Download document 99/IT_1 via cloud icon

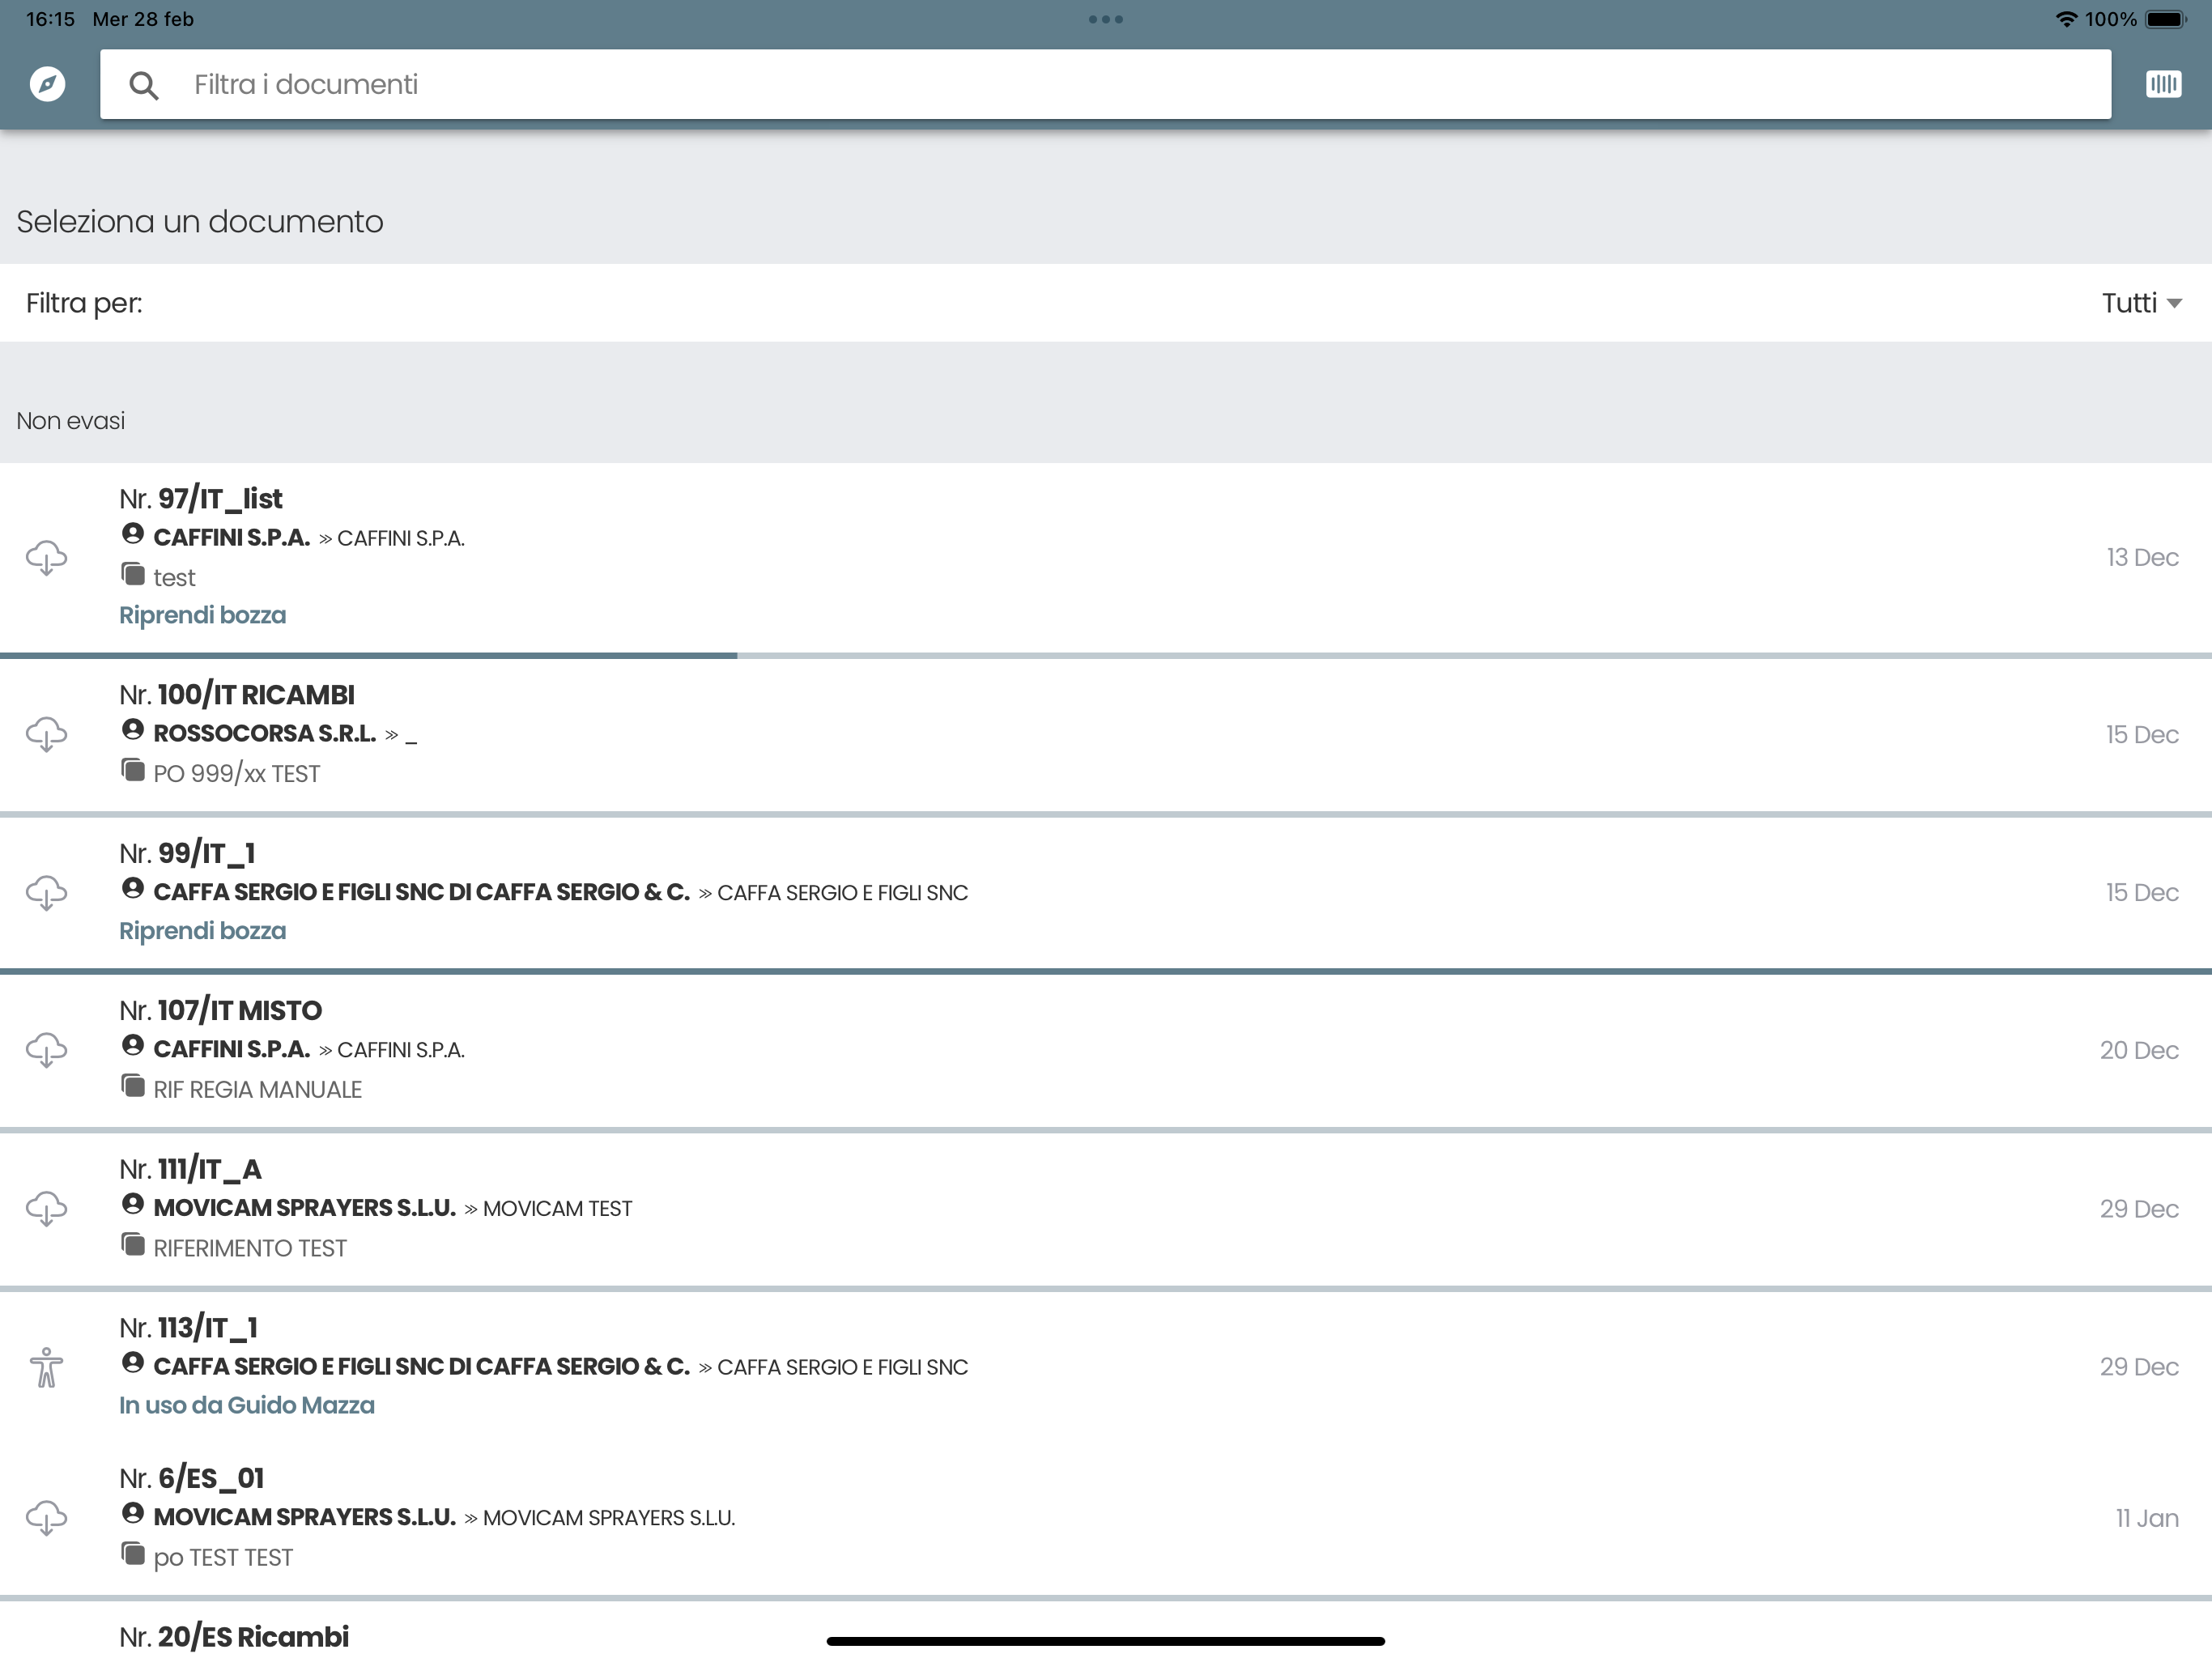point(46,892)
